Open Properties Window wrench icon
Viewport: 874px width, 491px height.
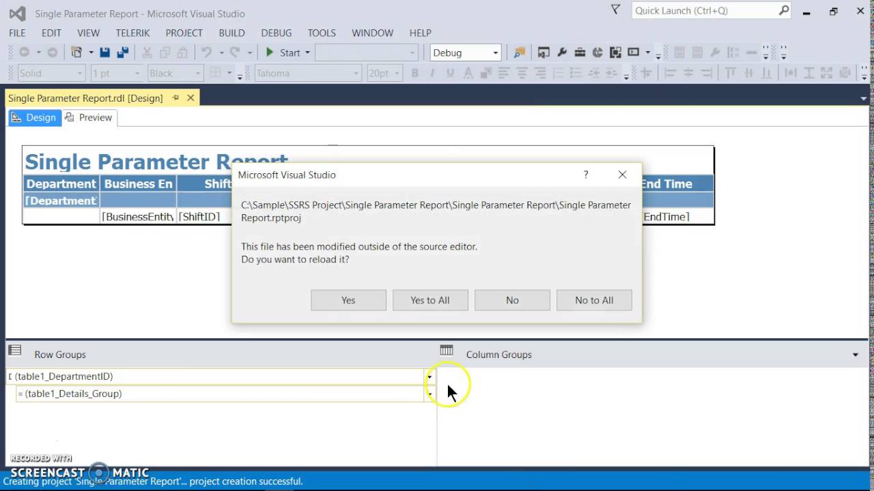562,53
